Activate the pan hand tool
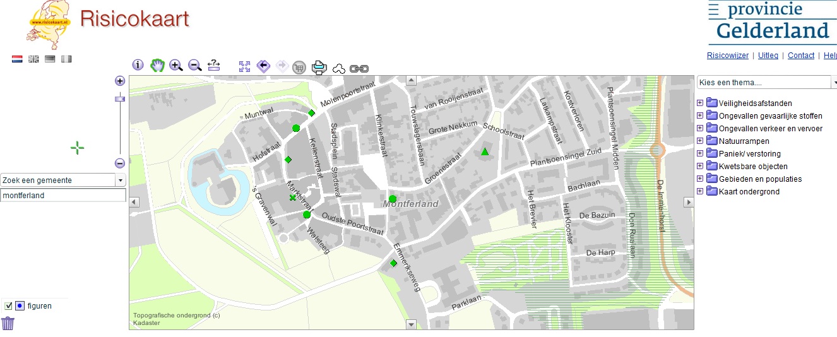 157,65
